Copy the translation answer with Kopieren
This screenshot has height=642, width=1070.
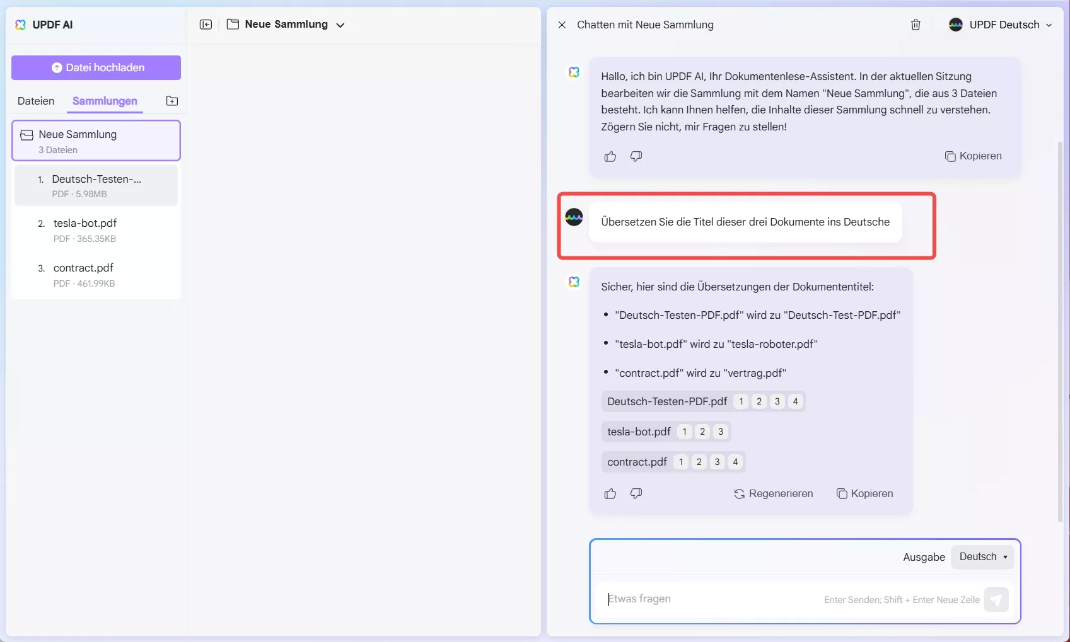click(x=864, y=493)
